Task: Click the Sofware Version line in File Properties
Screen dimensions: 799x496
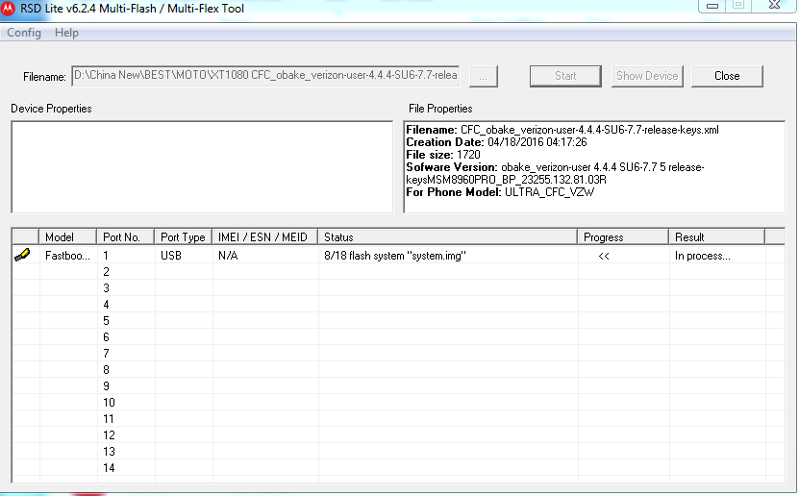Action: tap(555, 167)
